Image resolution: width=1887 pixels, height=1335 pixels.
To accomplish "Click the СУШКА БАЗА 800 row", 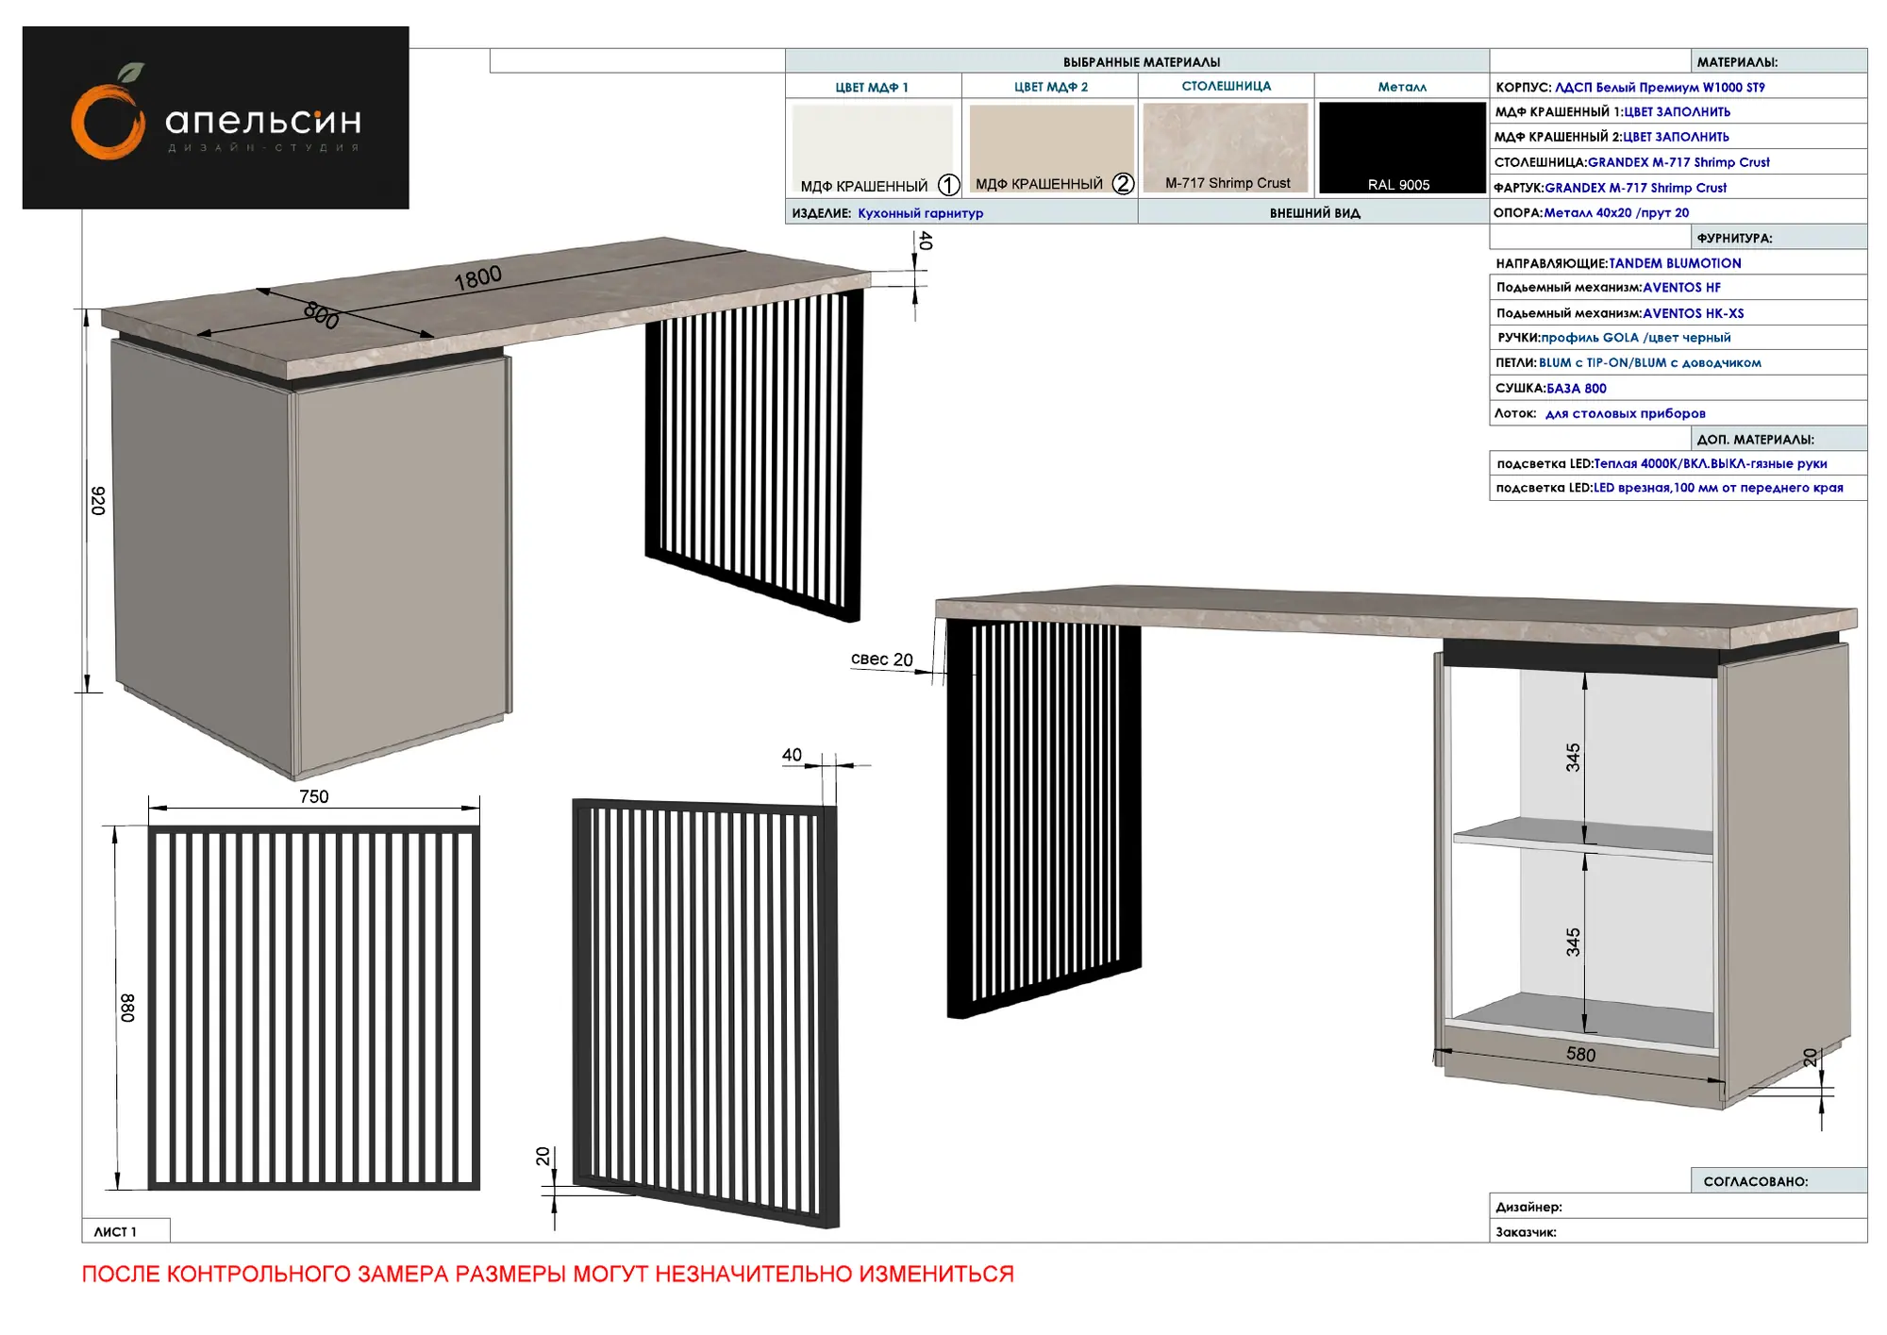I will pos(1678,388).
